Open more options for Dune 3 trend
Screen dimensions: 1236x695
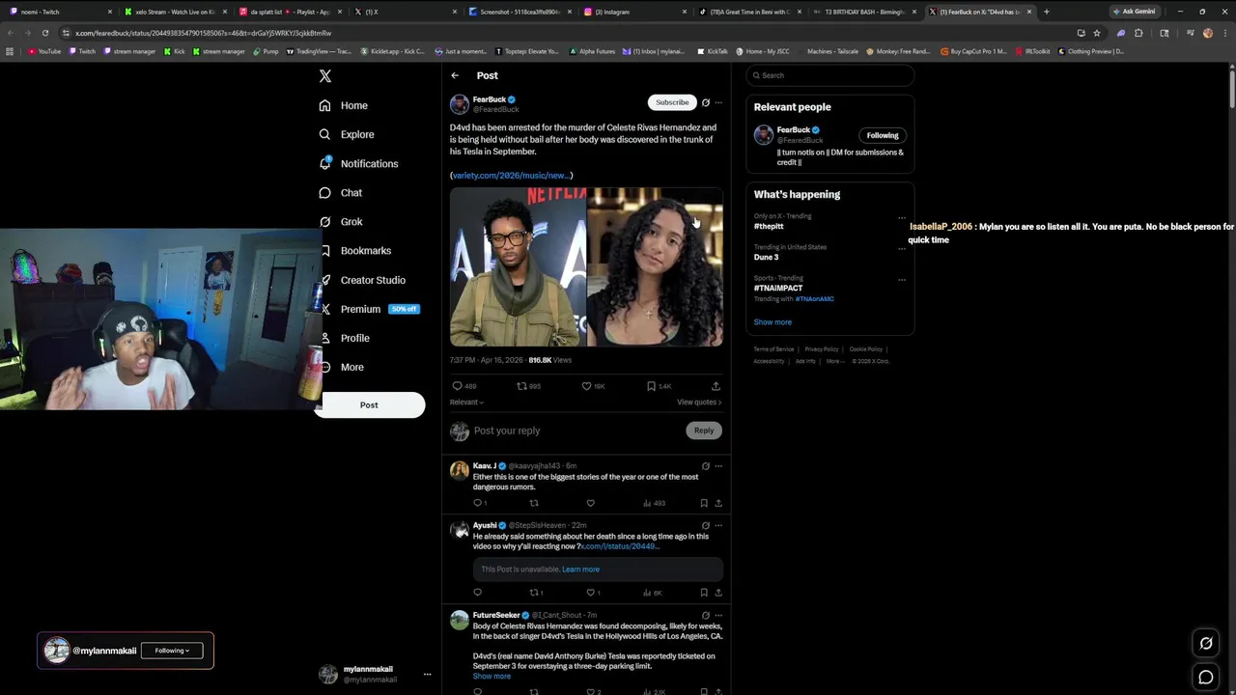tap(902, 248)
